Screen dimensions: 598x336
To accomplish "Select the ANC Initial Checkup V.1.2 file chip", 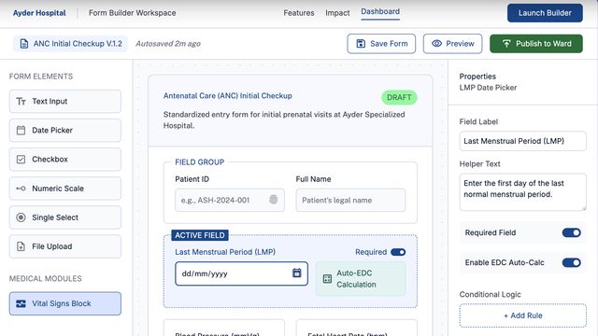I will (71, 44).
